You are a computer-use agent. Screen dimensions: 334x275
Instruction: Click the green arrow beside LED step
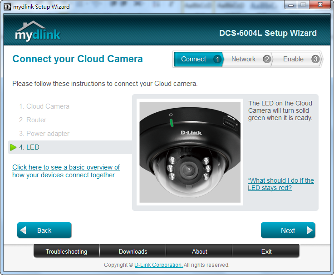tap(13, 147)
